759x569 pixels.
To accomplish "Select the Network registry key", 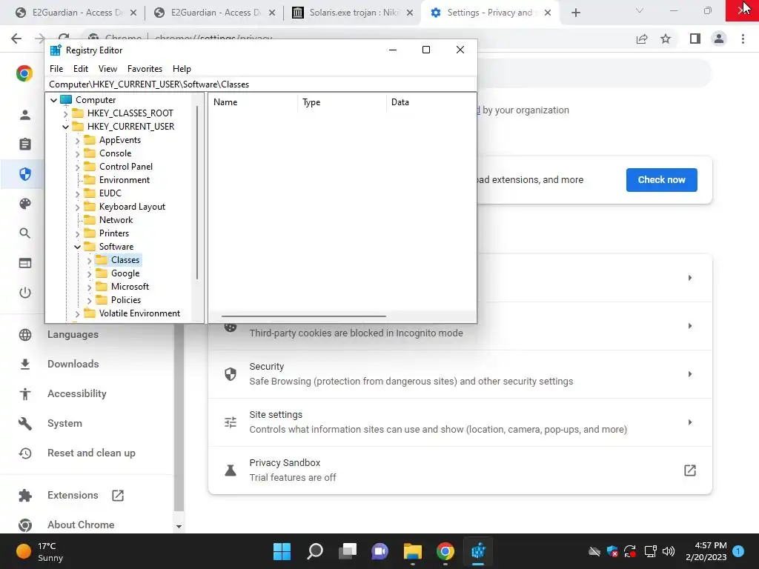I will pyautogui.click(x=116, y=219).
